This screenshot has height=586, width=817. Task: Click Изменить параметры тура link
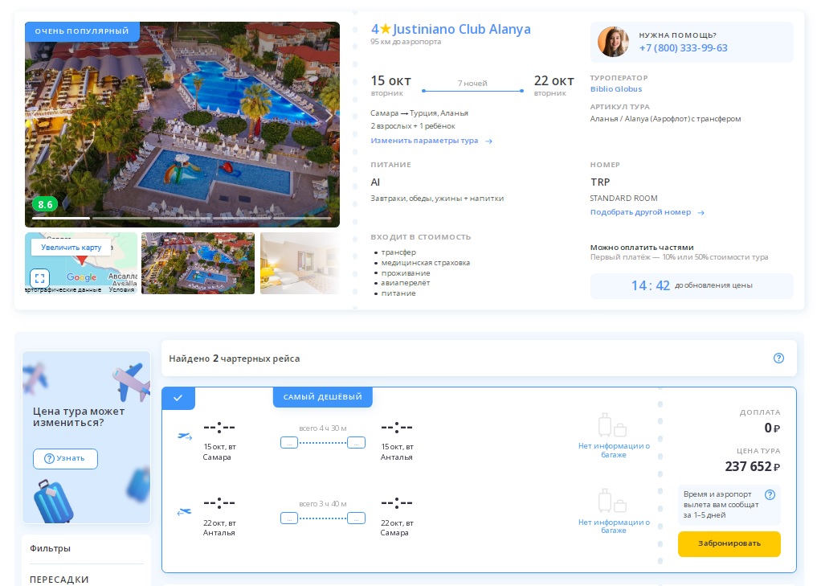tap(424, 141)
